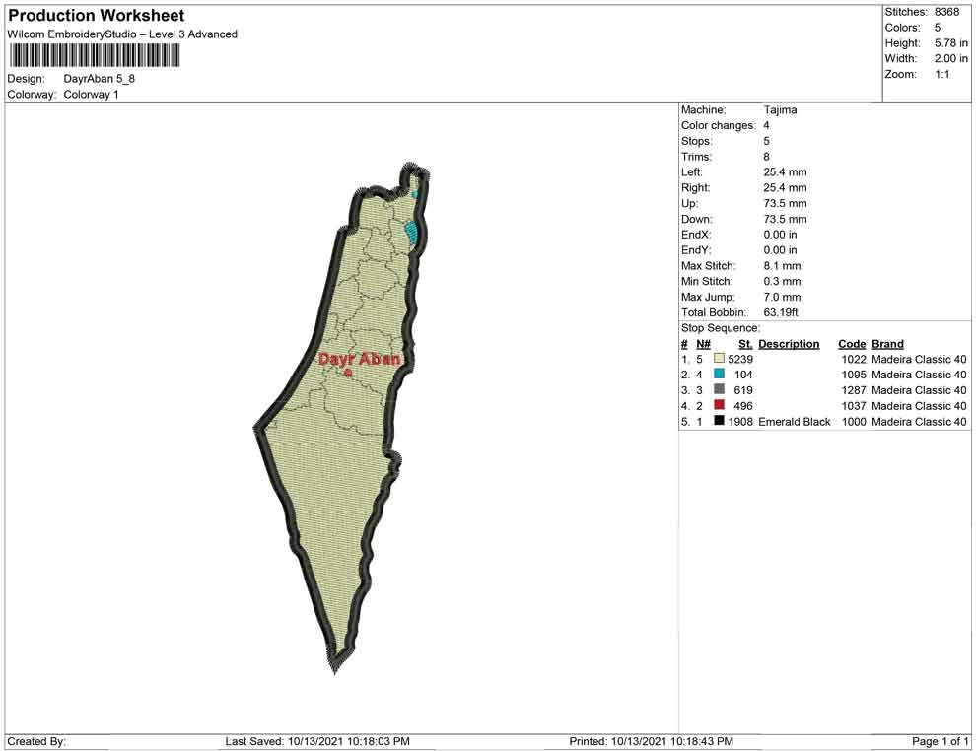Click the 'Description' column header

click(x=789, y=344)
